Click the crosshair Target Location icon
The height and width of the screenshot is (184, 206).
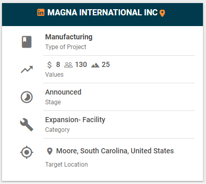click(27, 152)
